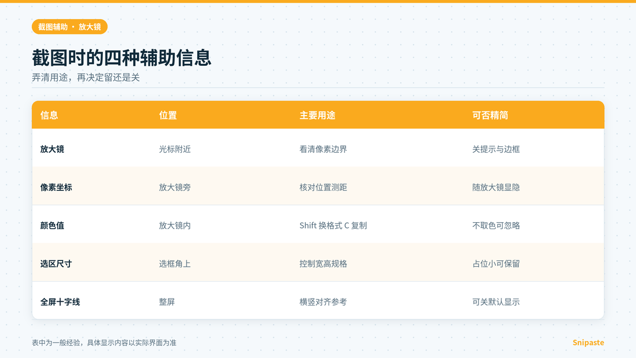636x358 pixels.
Task: Click the 关提示与边框 cell
Action: click(496, 149)
